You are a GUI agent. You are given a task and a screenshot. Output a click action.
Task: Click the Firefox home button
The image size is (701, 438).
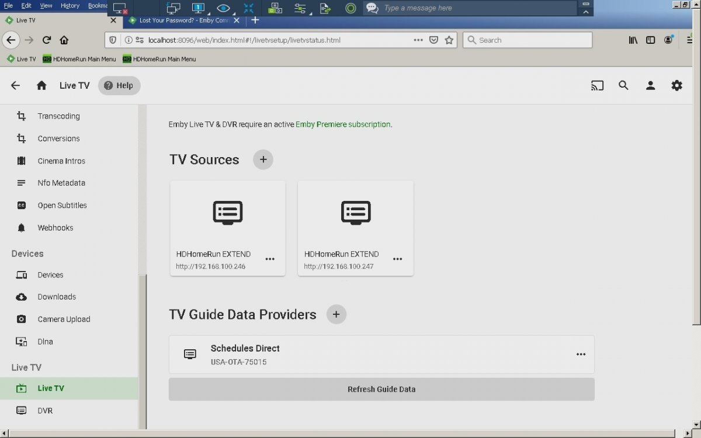pos(64,40)
